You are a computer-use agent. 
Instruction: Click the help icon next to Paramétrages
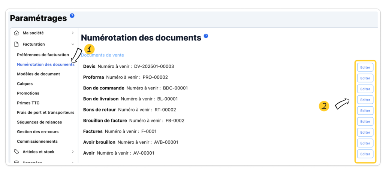(x=72, y=16)
